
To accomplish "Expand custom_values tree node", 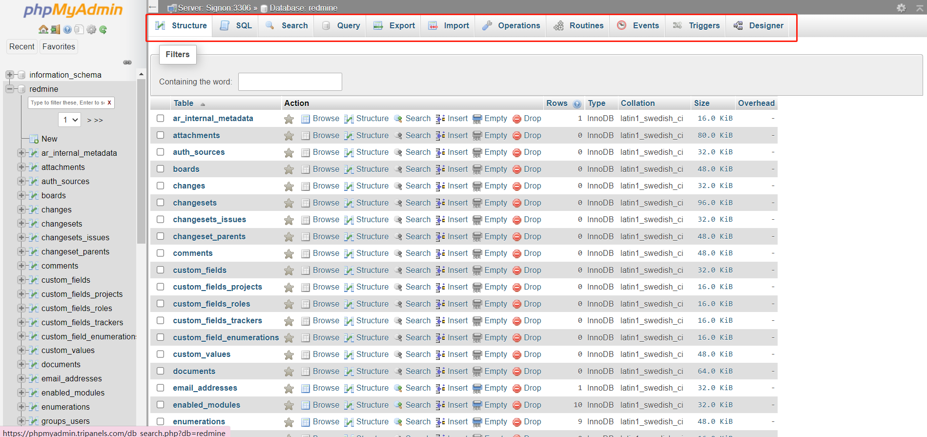I will 21,350.
